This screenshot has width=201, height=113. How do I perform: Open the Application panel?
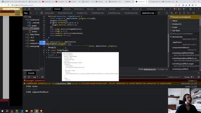pos(101,9)
